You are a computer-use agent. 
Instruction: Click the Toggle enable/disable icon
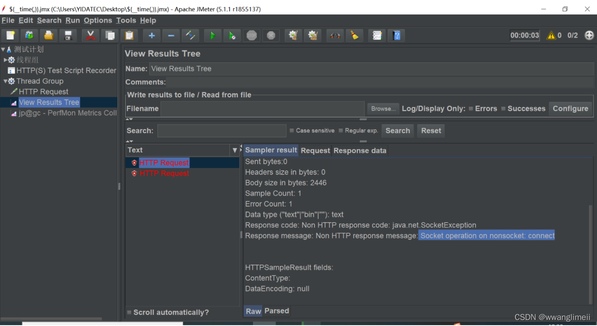pyautogui.click(x=190, y=36)
